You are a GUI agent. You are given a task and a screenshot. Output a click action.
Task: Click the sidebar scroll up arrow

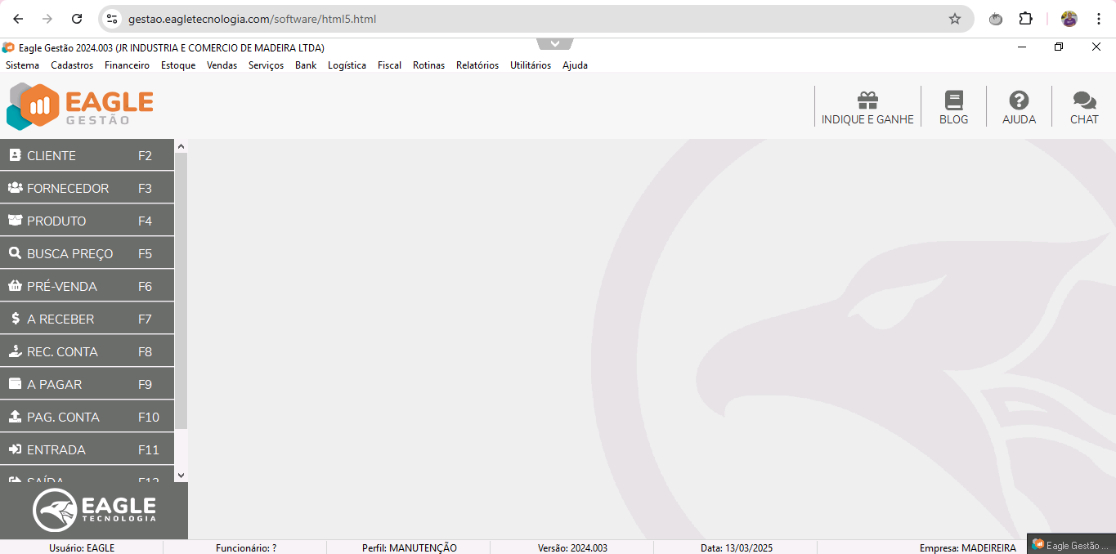pyautogui.click(x=181, y=147)
